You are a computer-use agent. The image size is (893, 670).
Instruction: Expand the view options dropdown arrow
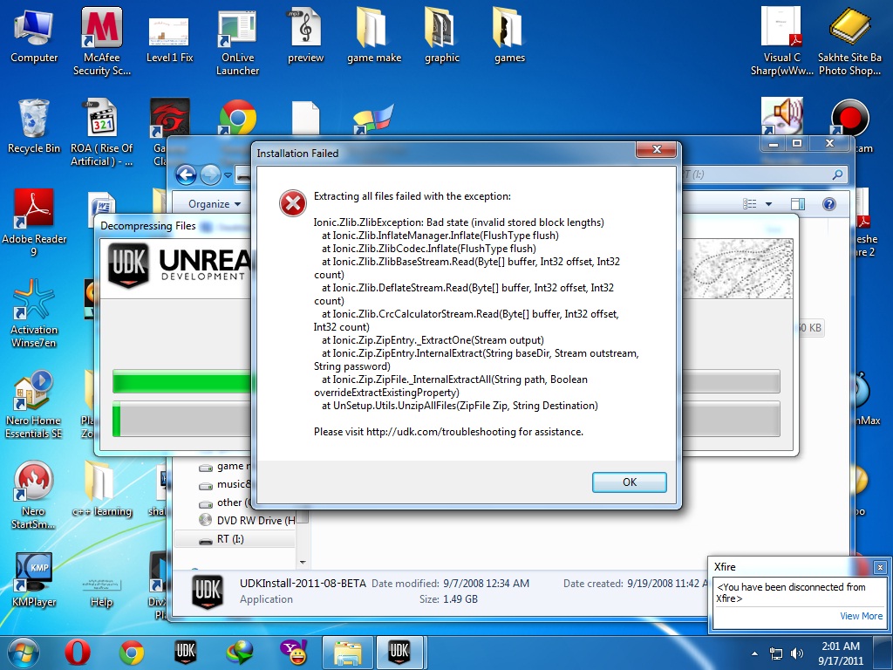point(768,204)
